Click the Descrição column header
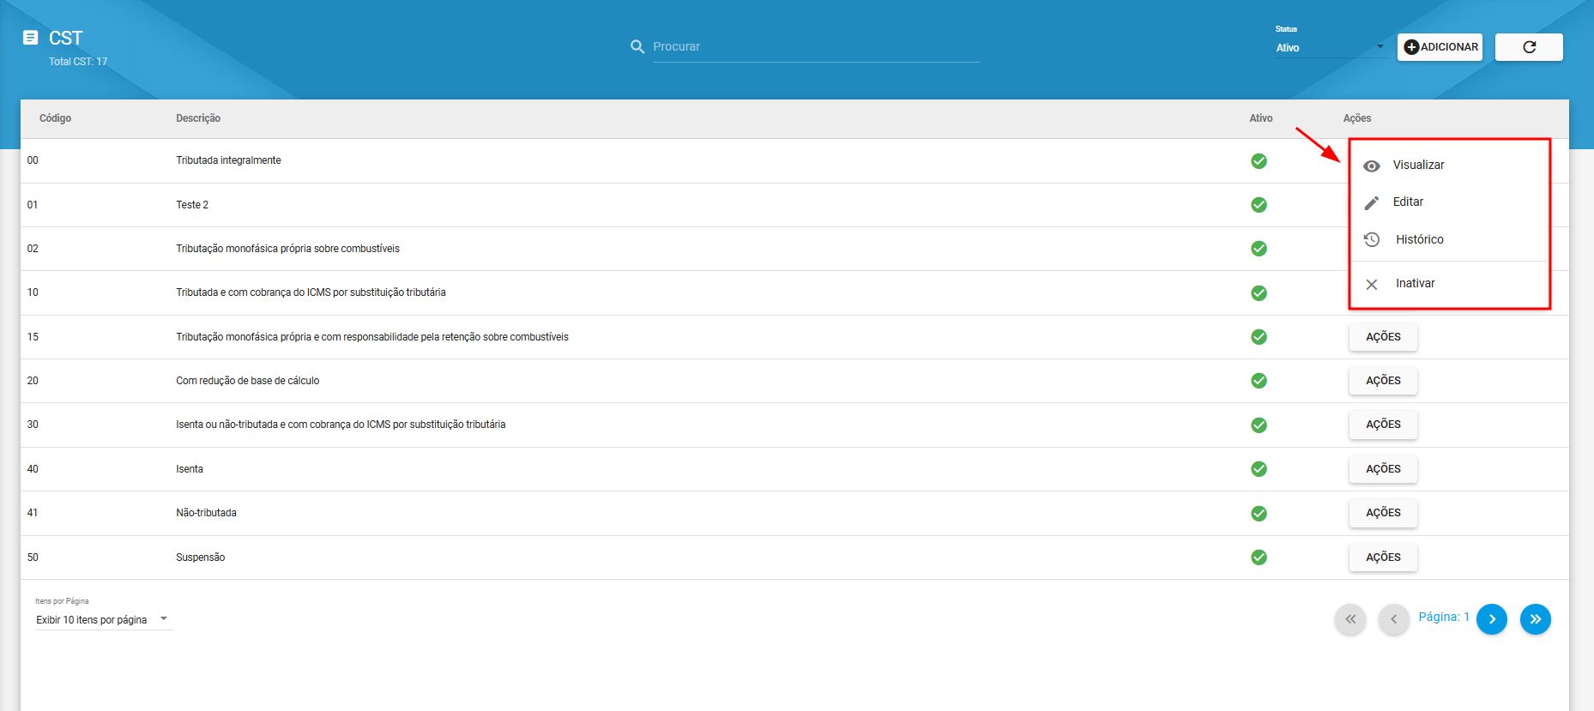 coord(198,118)
